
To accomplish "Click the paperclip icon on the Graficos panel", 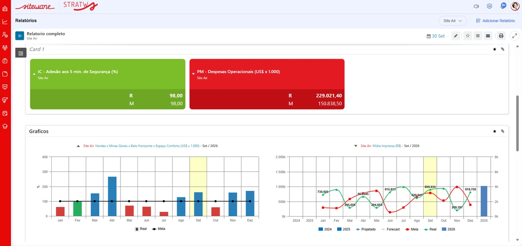I will pyautogui.click(x=502, y=131).
